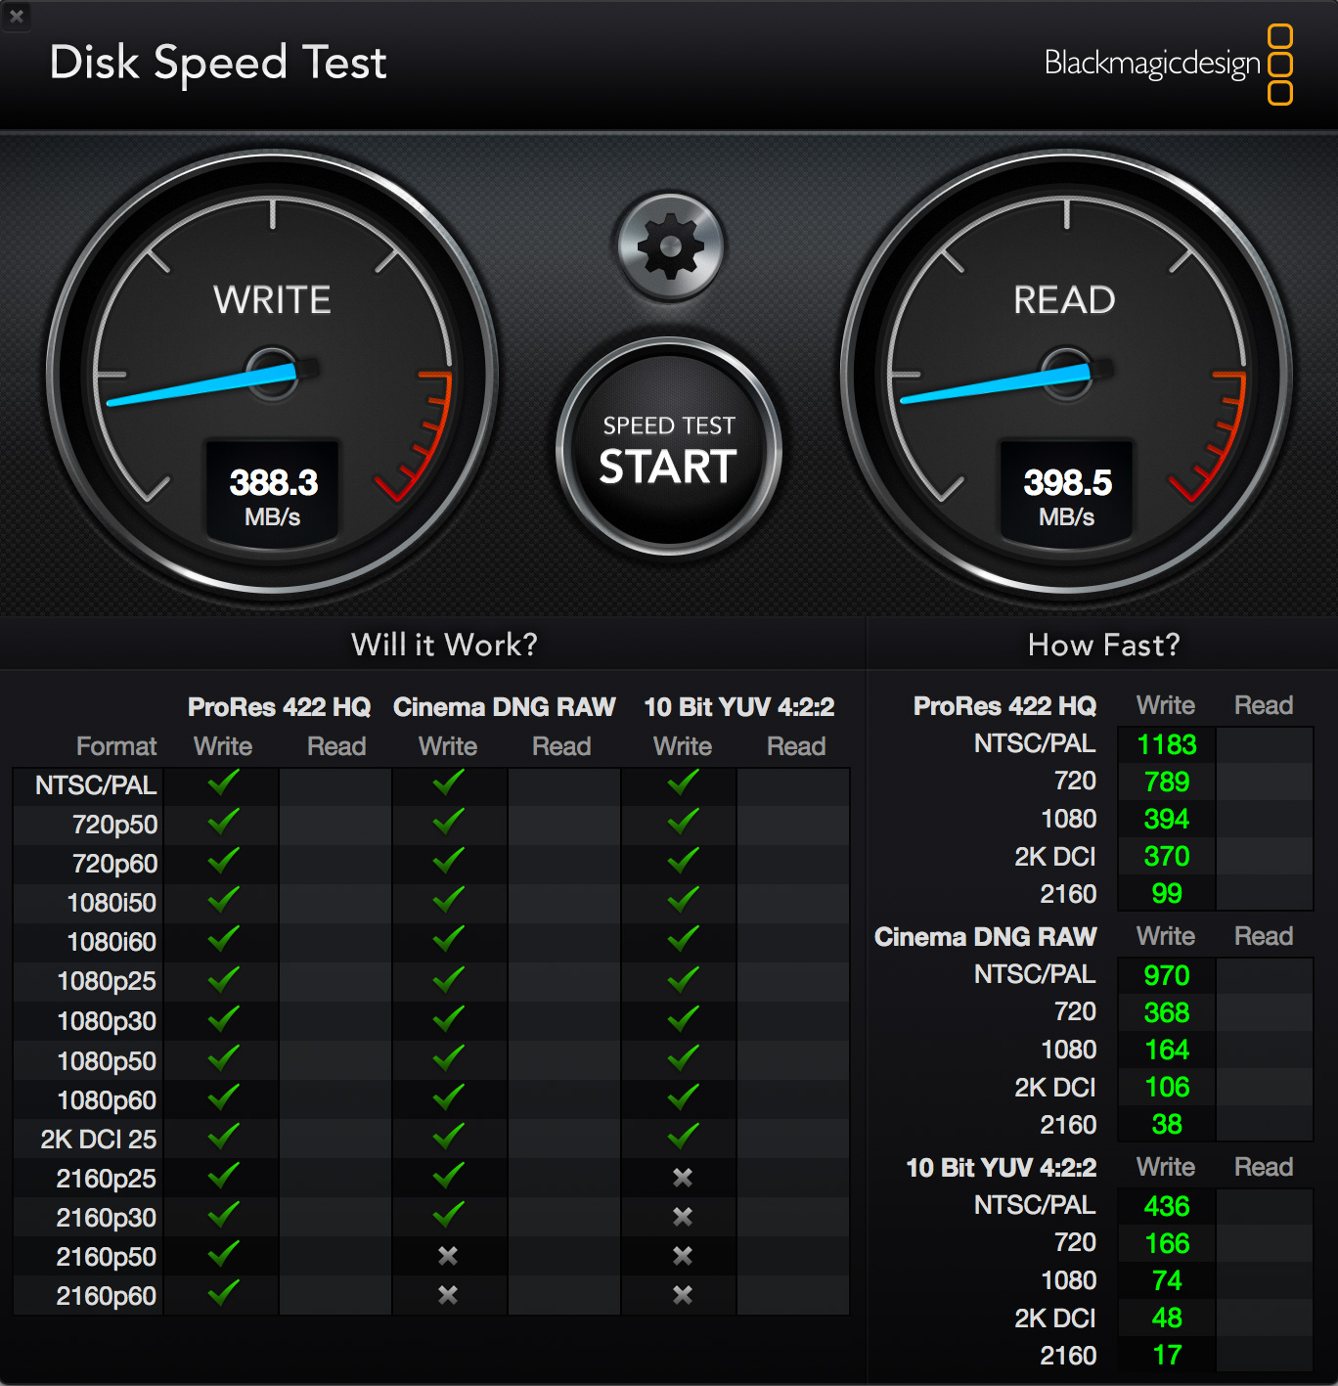1338x1386 pixels.
Task: Click the READ gauge needle
Action: (998, 383)
